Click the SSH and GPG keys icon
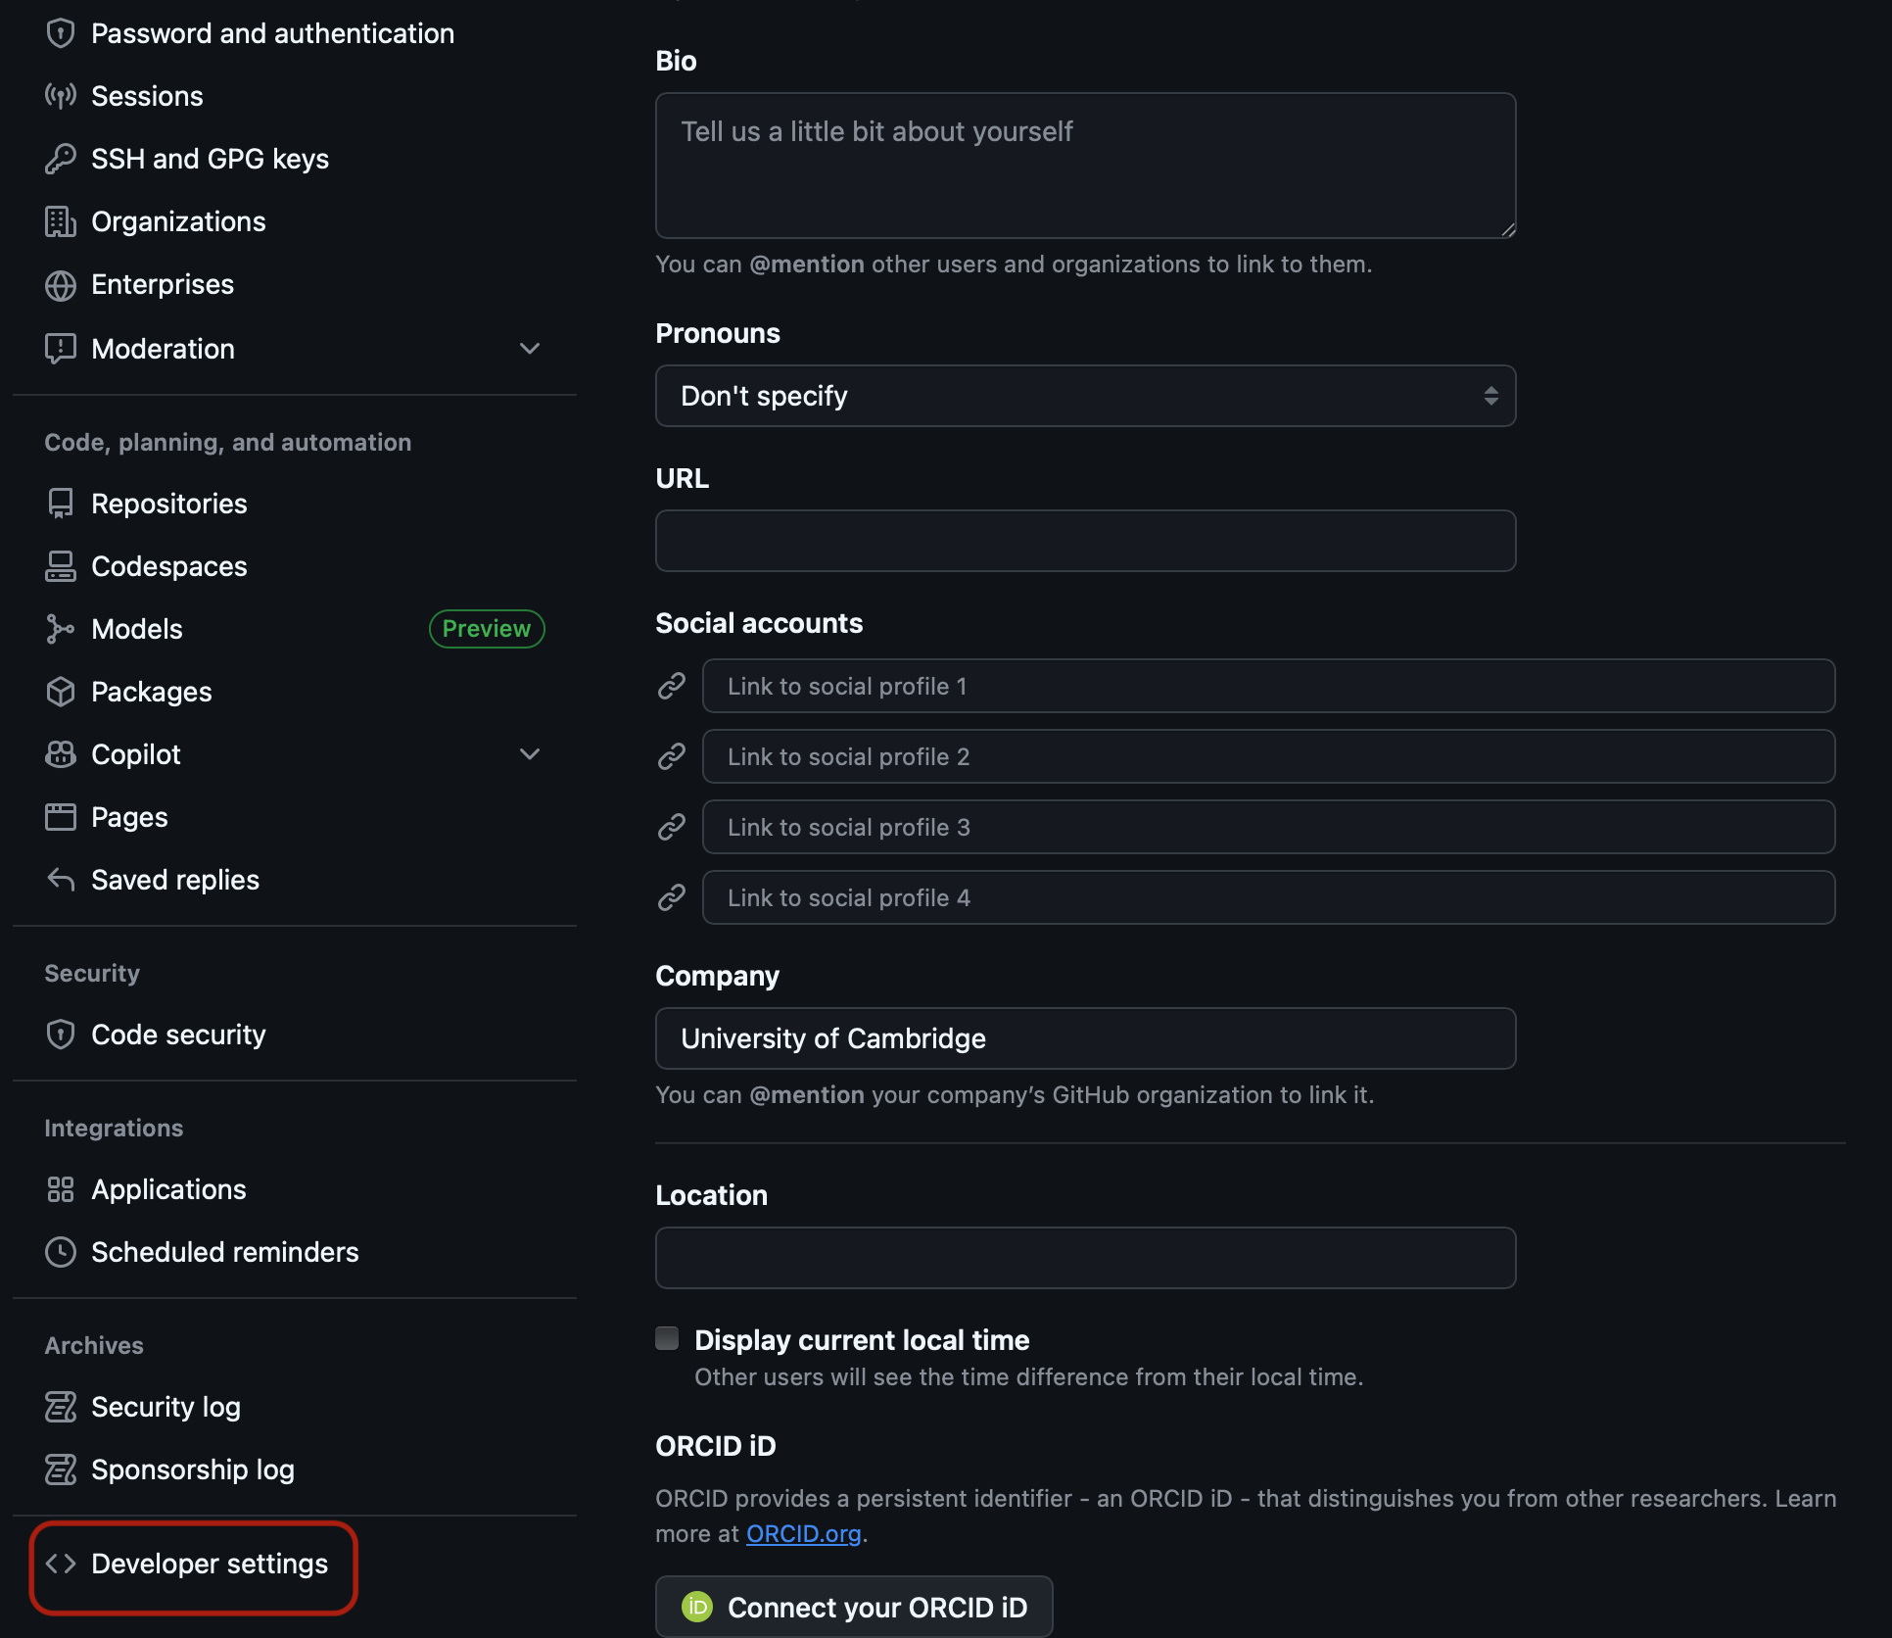 point(61,158)
